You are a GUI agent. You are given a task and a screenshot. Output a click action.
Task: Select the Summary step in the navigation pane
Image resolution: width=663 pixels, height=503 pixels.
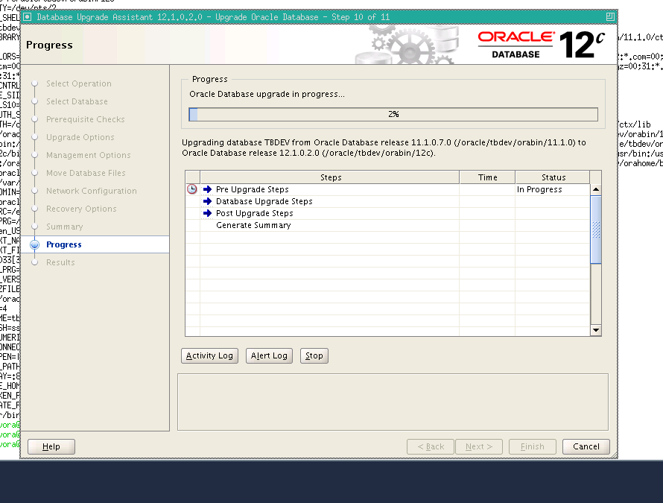63,227
